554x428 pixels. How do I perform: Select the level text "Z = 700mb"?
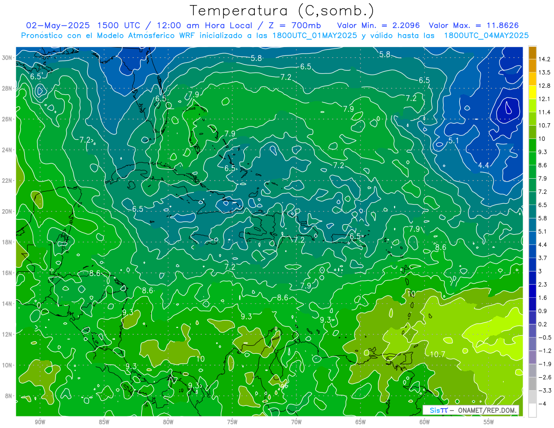(295, 25)
